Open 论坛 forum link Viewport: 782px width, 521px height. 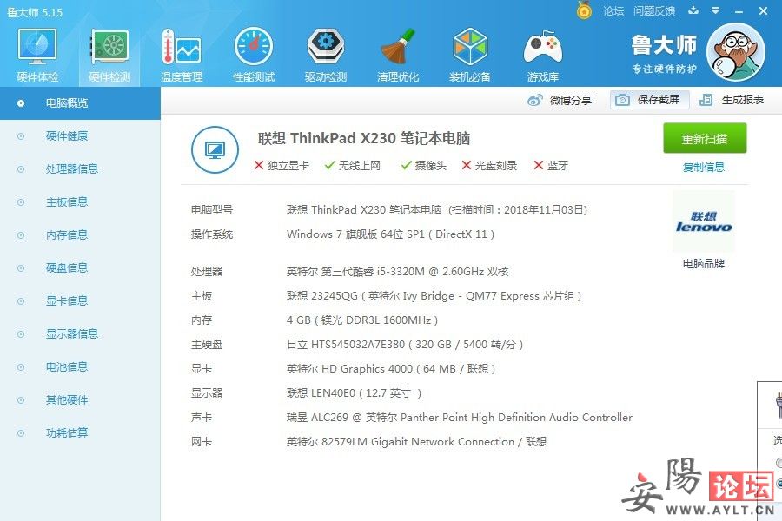[x=613, y=11]
